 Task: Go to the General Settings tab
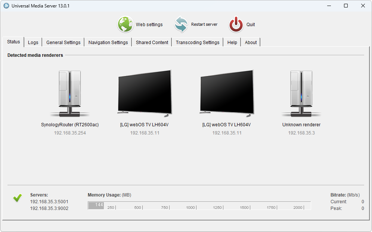[63, 43]
